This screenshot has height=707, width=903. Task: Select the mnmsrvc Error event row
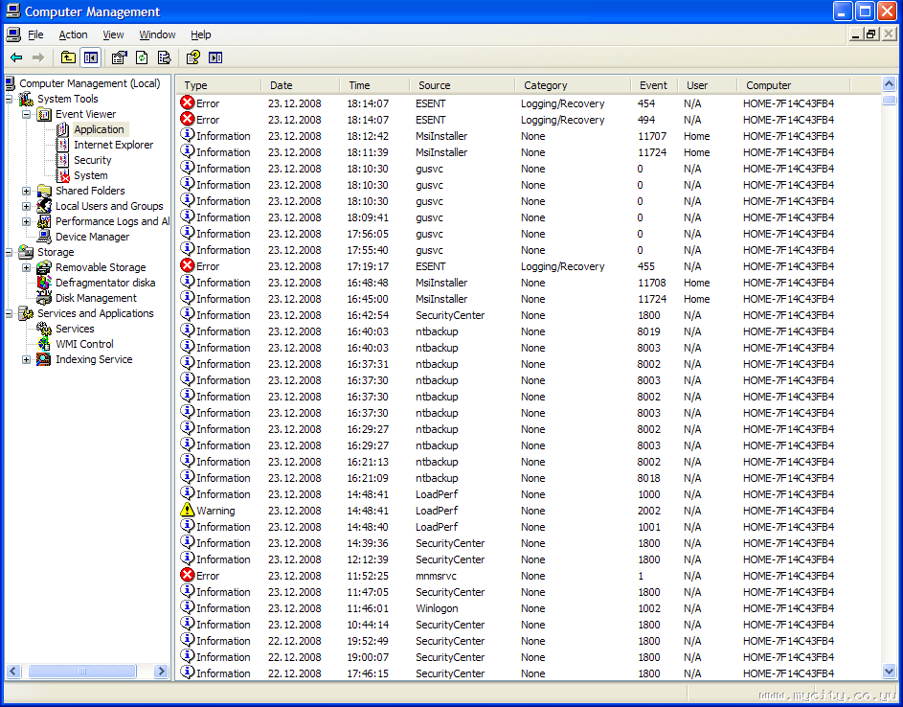tap(437, 576)
